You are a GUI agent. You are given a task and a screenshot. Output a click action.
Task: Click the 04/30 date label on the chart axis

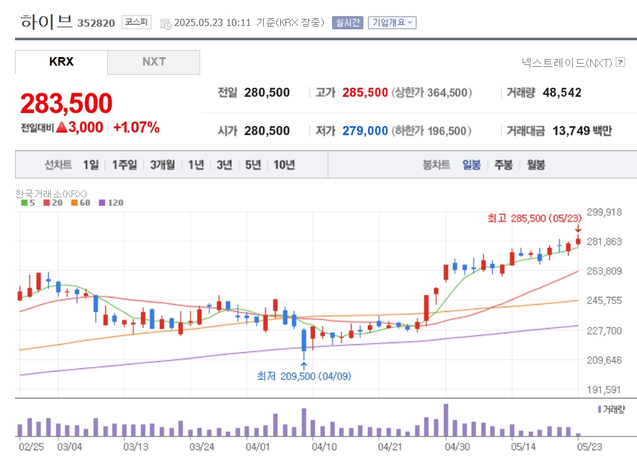[x=457, y=447]
